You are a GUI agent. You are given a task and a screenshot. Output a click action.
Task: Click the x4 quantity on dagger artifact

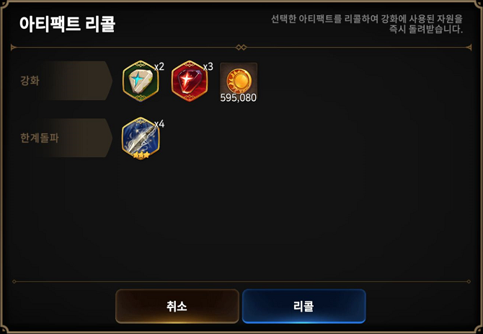tap(159, 124)
